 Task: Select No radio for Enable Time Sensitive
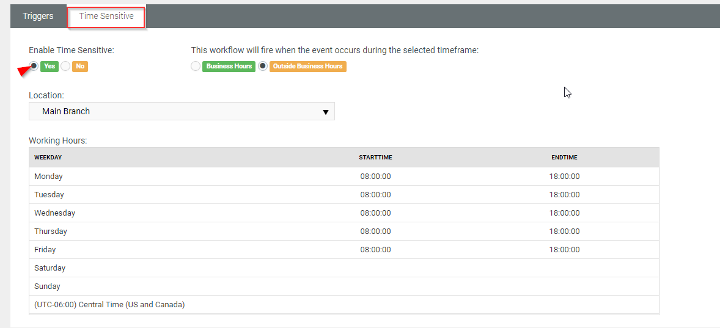pyautogui.click(x=65, y=66)
